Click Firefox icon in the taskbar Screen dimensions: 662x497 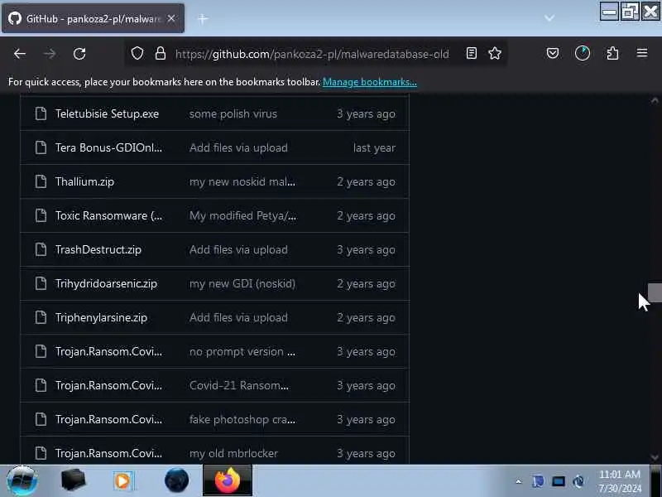point(228,481)
